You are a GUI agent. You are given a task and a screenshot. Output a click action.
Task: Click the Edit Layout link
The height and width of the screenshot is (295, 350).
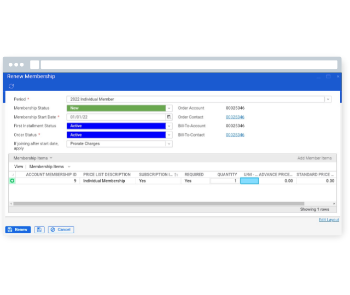329,220
